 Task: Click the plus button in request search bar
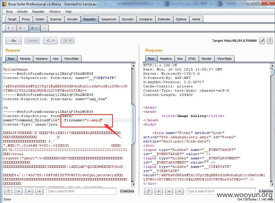pyautogui.click(x=29, y=191)
